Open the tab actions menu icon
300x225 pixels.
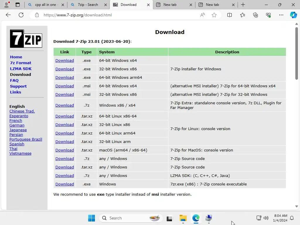coord(18,5)
